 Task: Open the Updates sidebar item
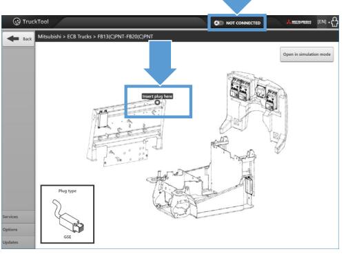pos(19,242)
